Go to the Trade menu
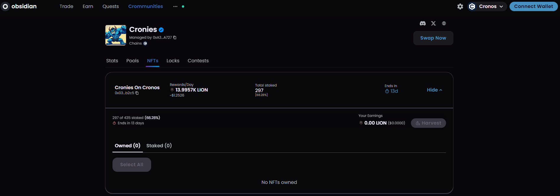The image size is (560, 196). [x=66, y=6]
